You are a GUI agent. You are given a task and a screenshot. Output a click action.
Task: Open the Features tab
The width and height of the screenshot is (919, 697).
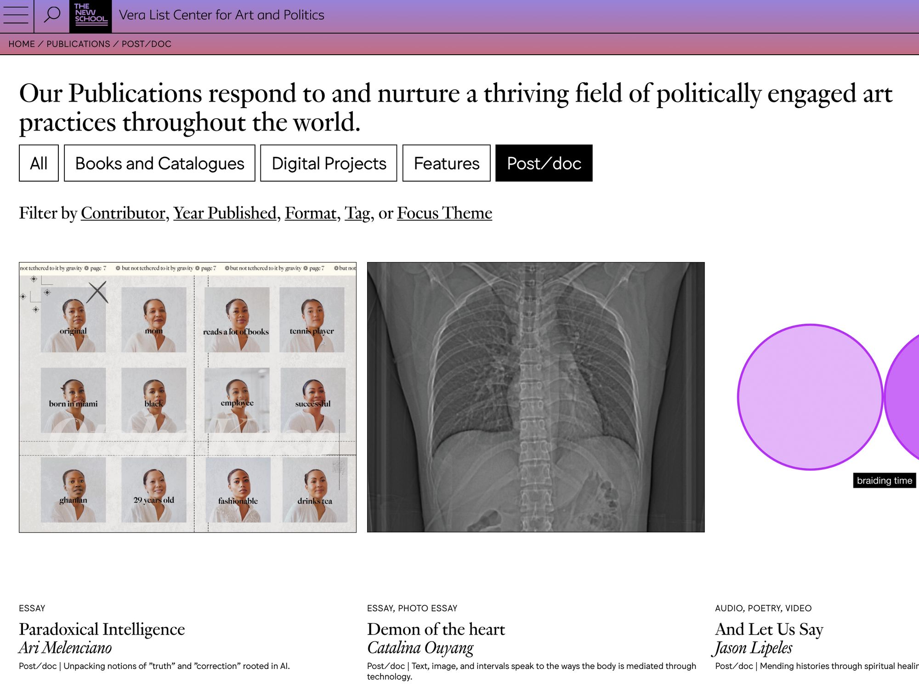(x=446, y=163)
